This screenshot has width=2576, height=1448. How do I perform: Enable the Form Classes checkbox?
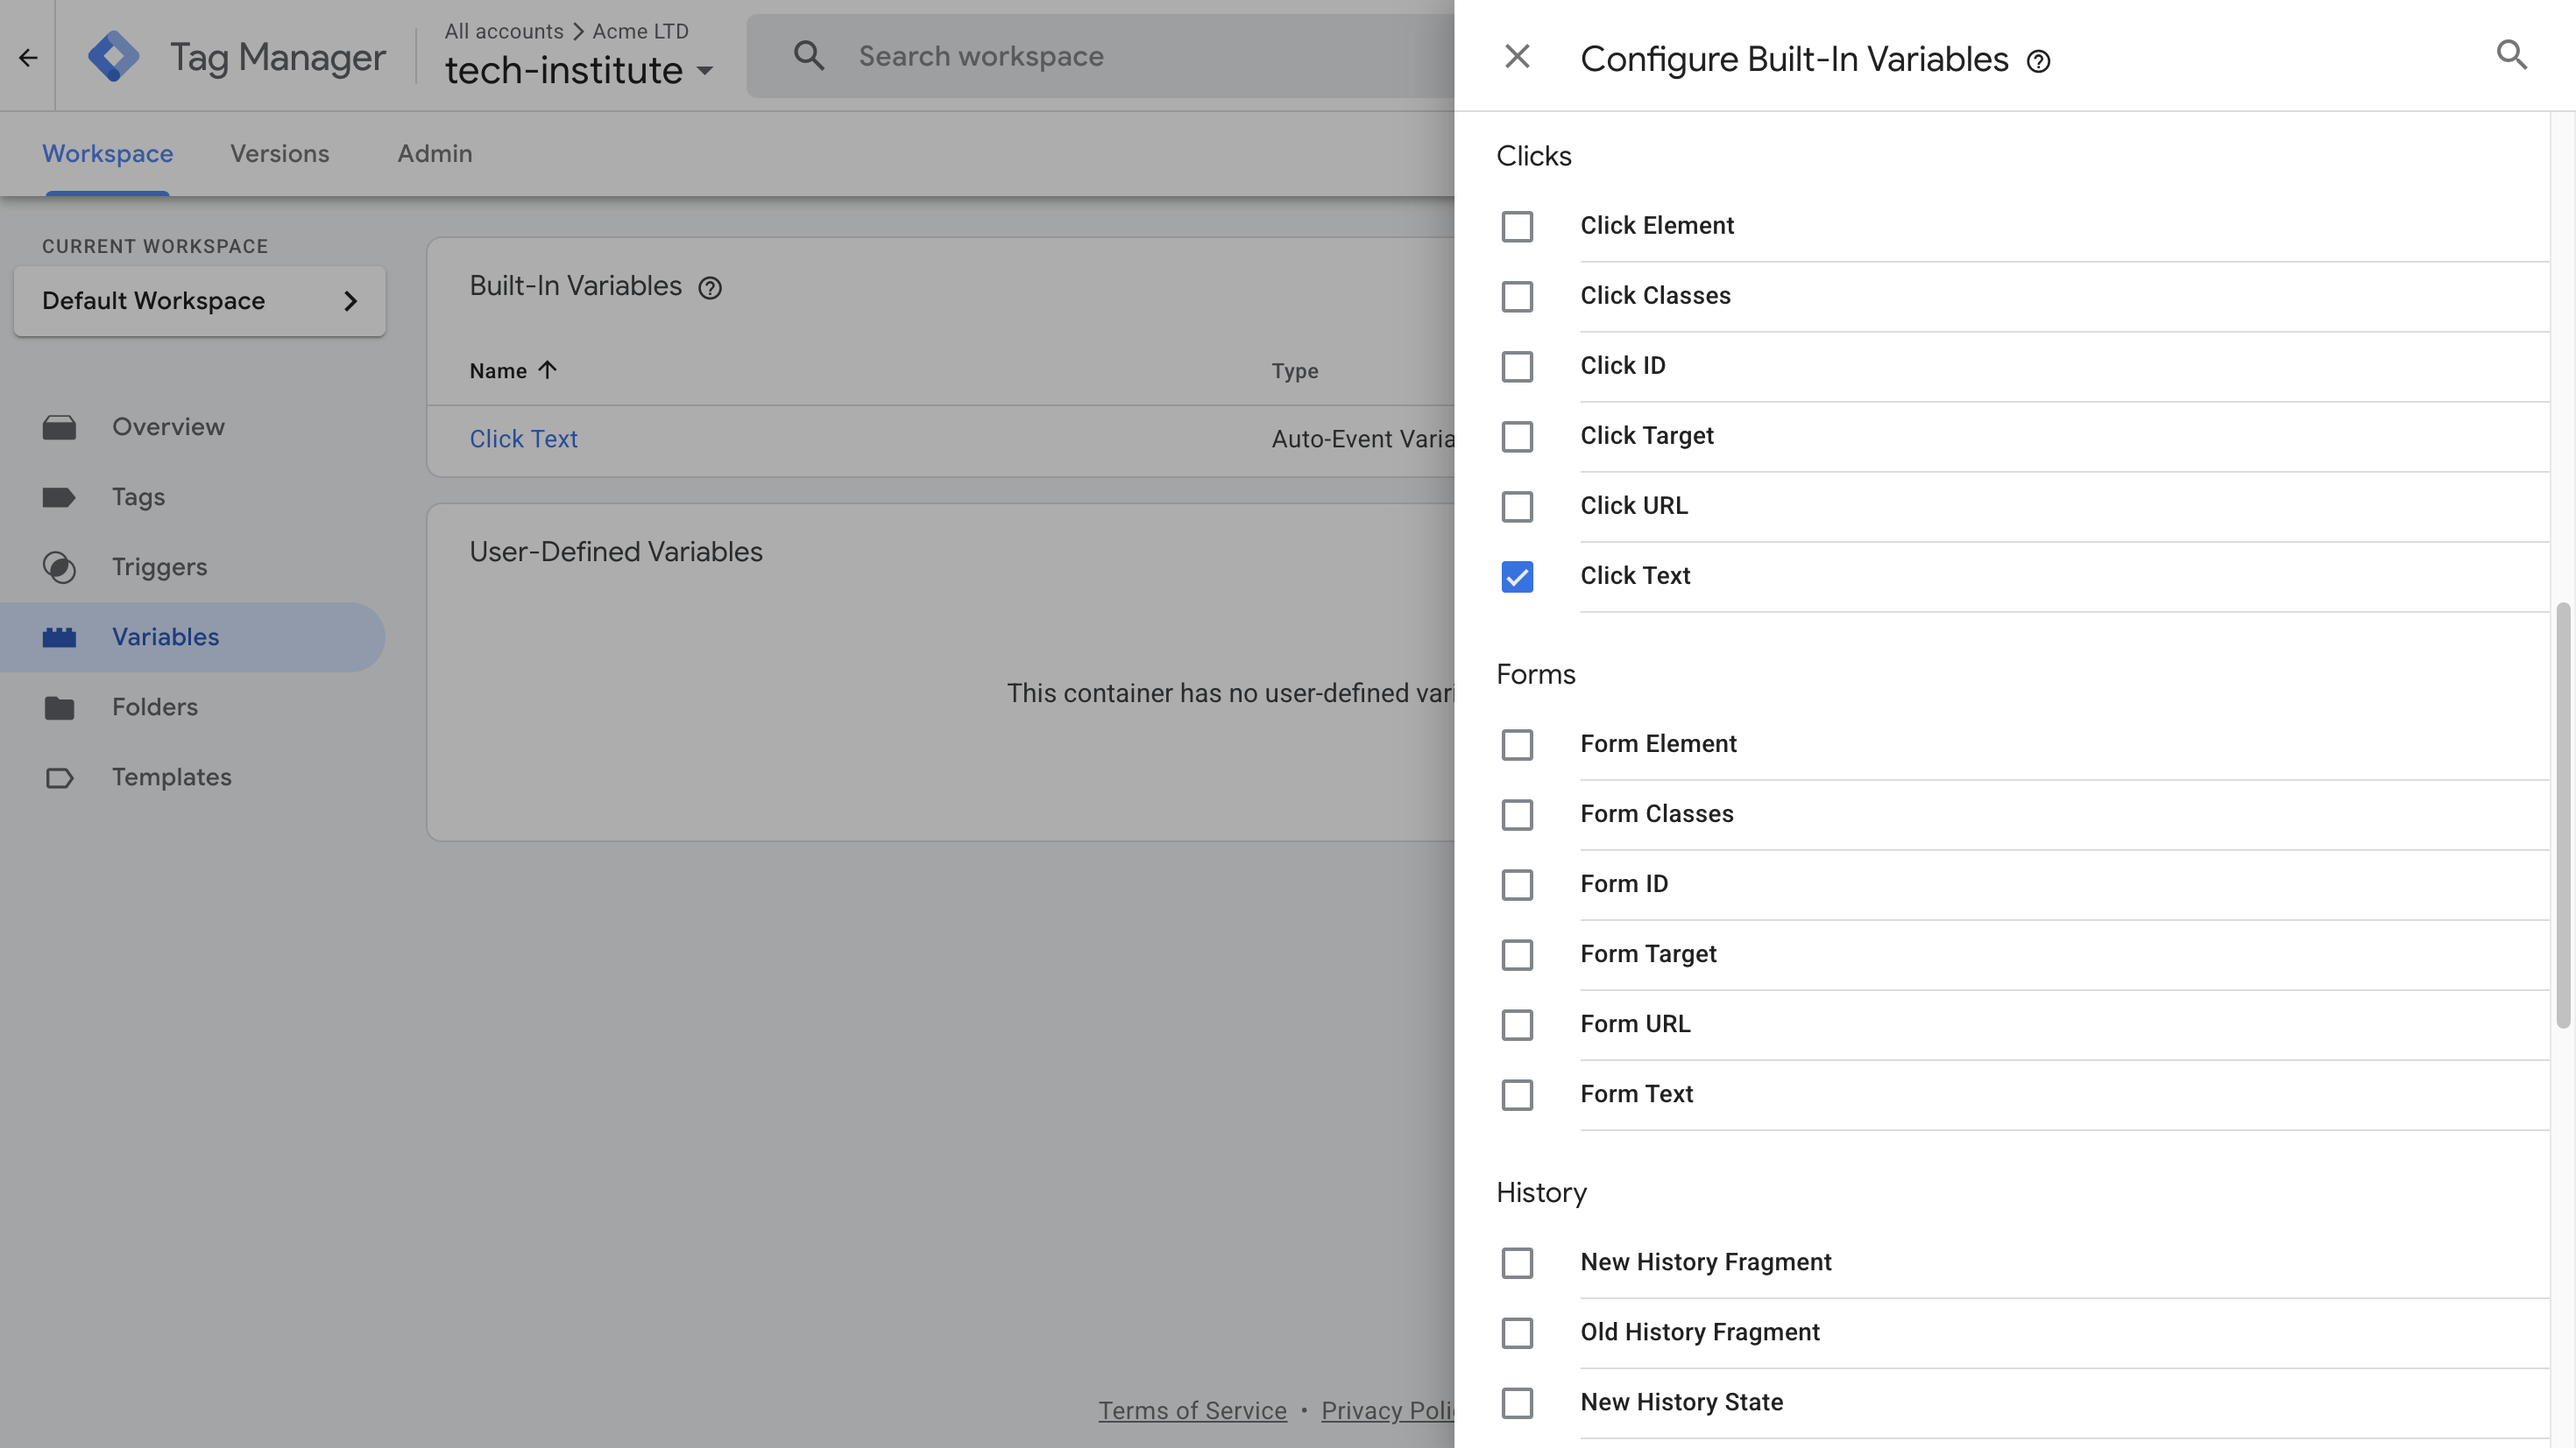[x=1517, y=813]
